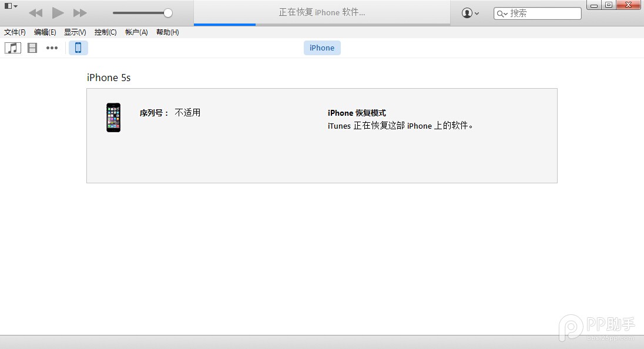
Task: Open the account user icon dropdown
Action: click(471, 13)
